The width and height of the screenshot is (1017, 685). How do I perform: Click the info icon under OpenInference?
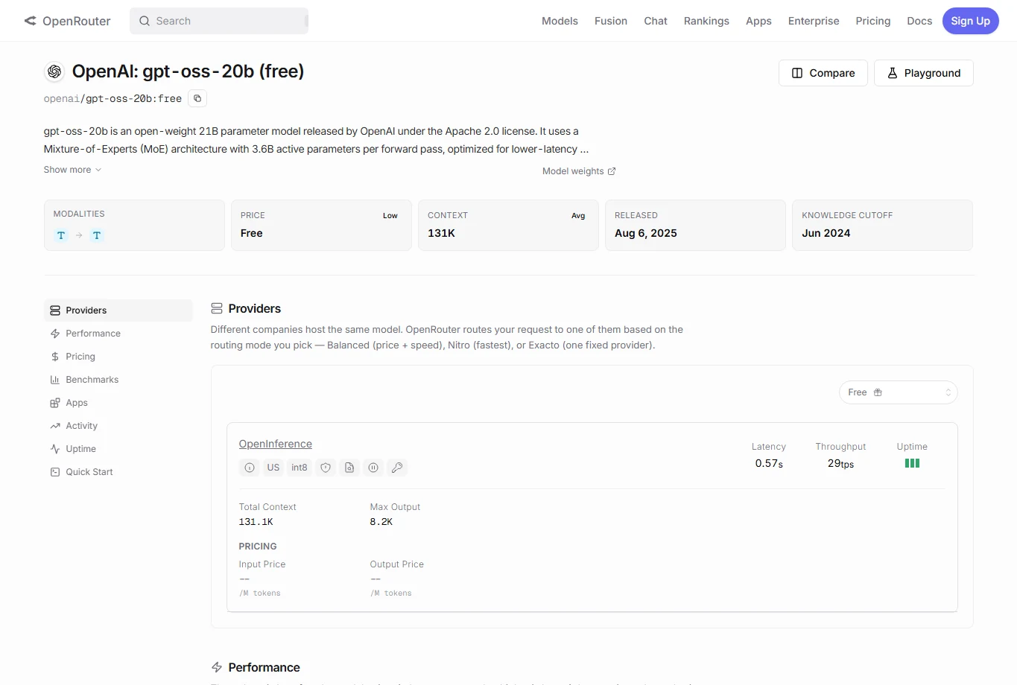pos(250,468)
